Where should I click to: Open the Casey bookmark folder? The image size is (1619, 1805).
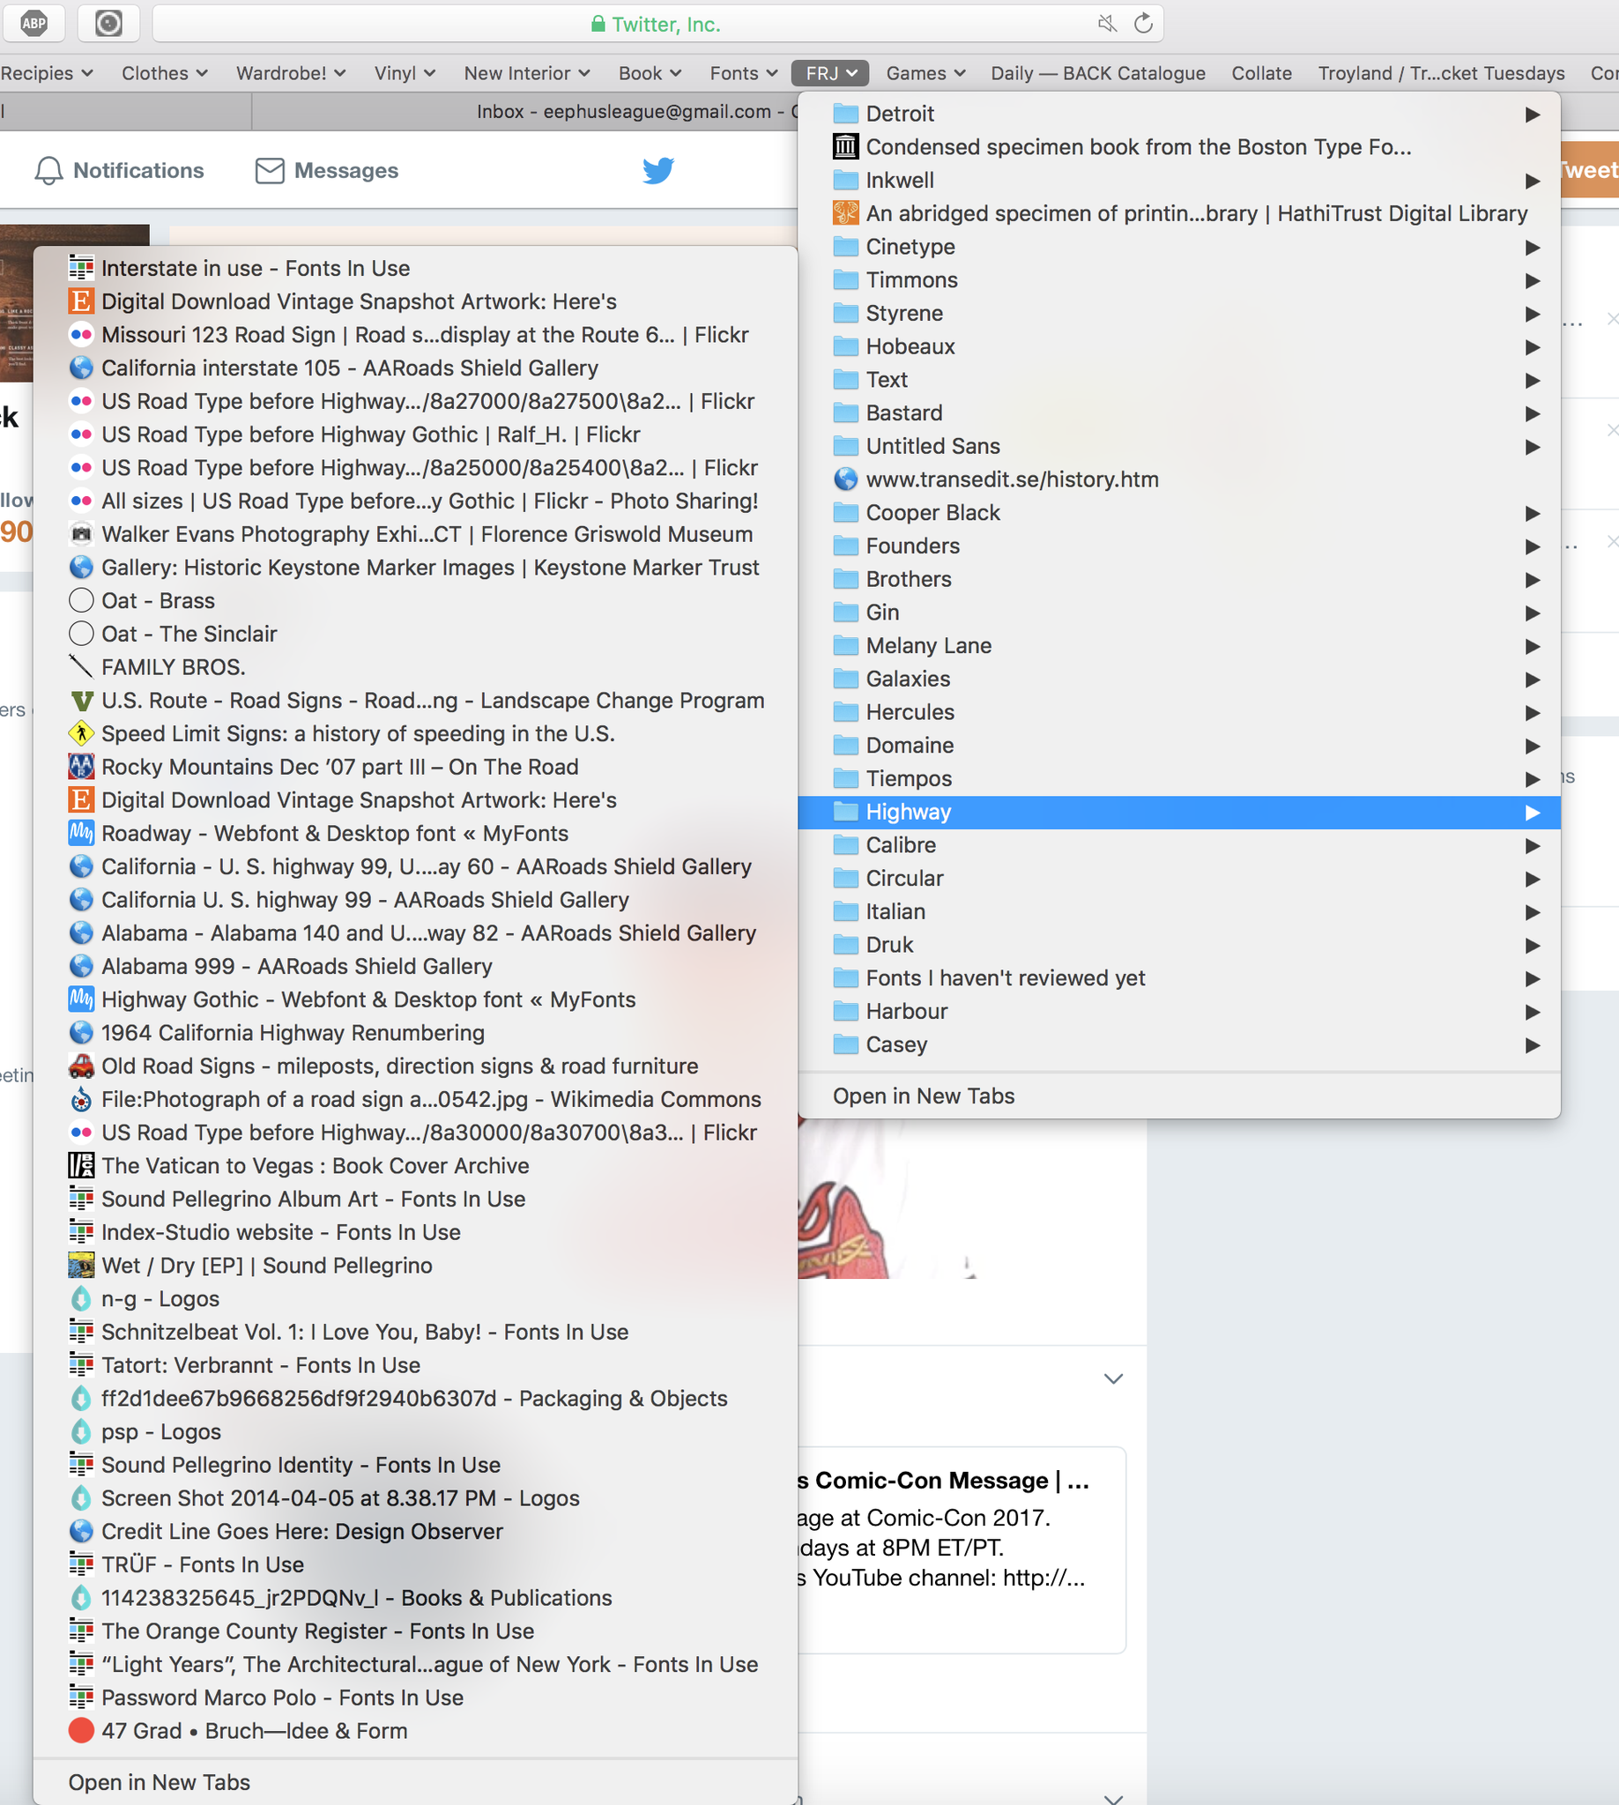pos(1178,1044)
